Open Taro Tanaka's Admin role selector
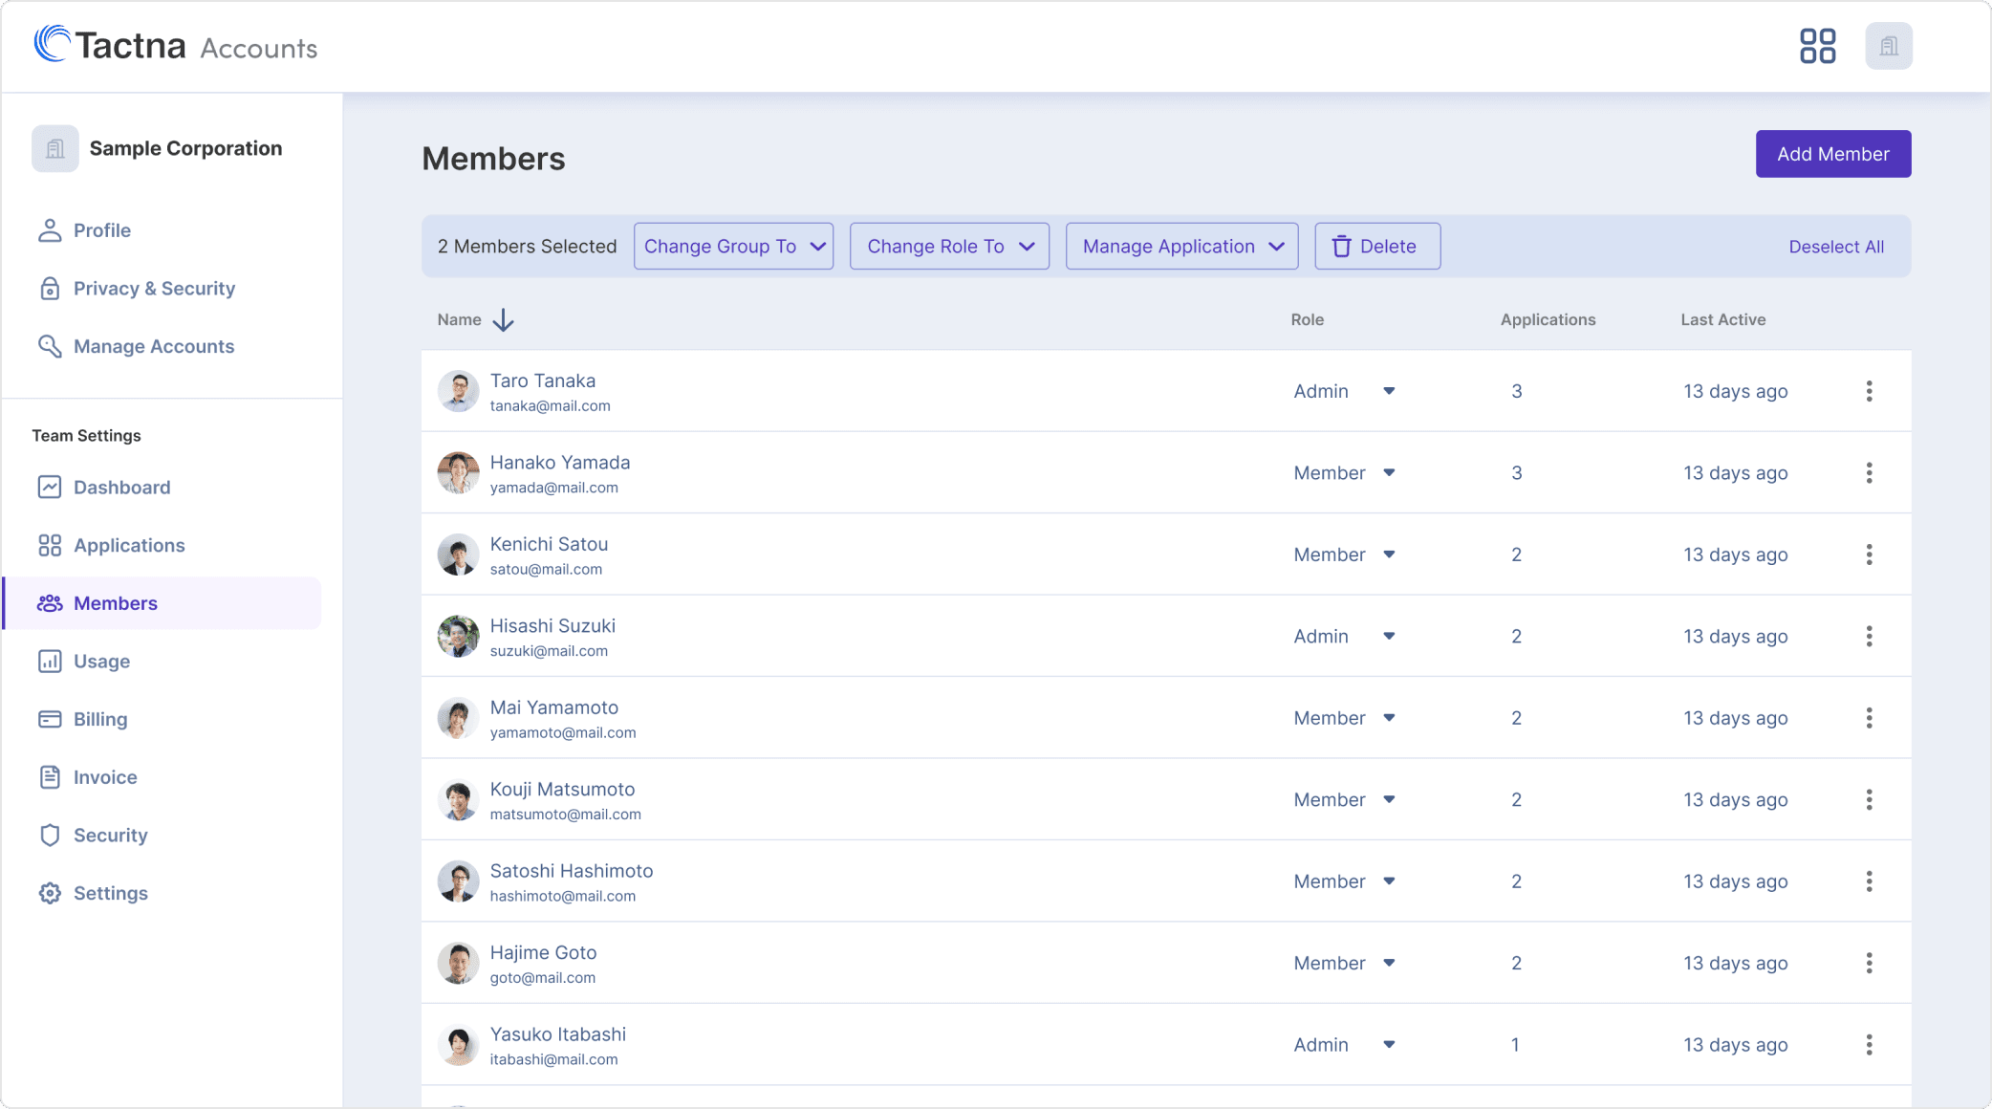The width and height of the screenshot is (1992, 1109). 1344,391
